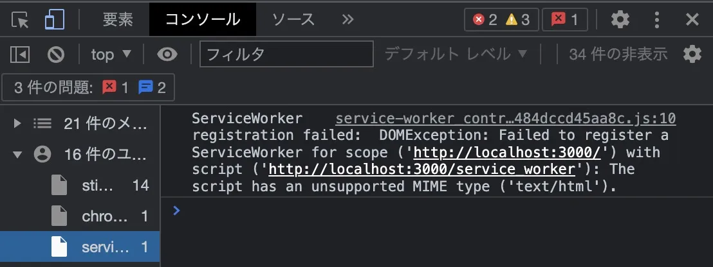Viewport: 713px width, 267px height.
Task: Switch to the 要素 tab
Action: point(118,19)
